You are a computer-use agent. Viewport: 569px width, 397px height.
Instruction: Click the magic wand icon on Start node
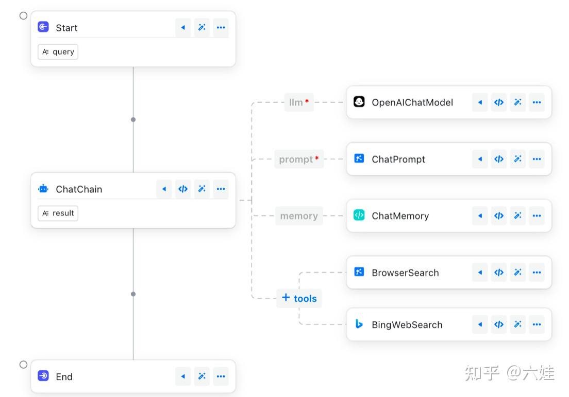202,27
